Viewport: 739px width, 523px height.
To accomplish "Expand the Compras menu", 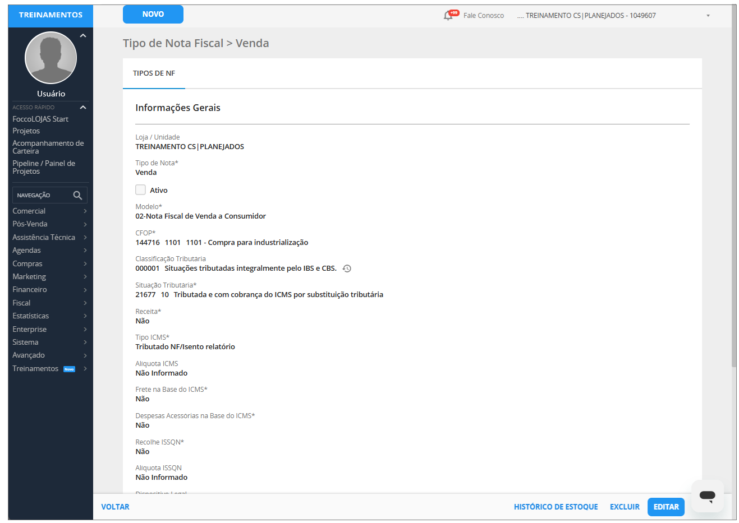I will pos(50,263).
